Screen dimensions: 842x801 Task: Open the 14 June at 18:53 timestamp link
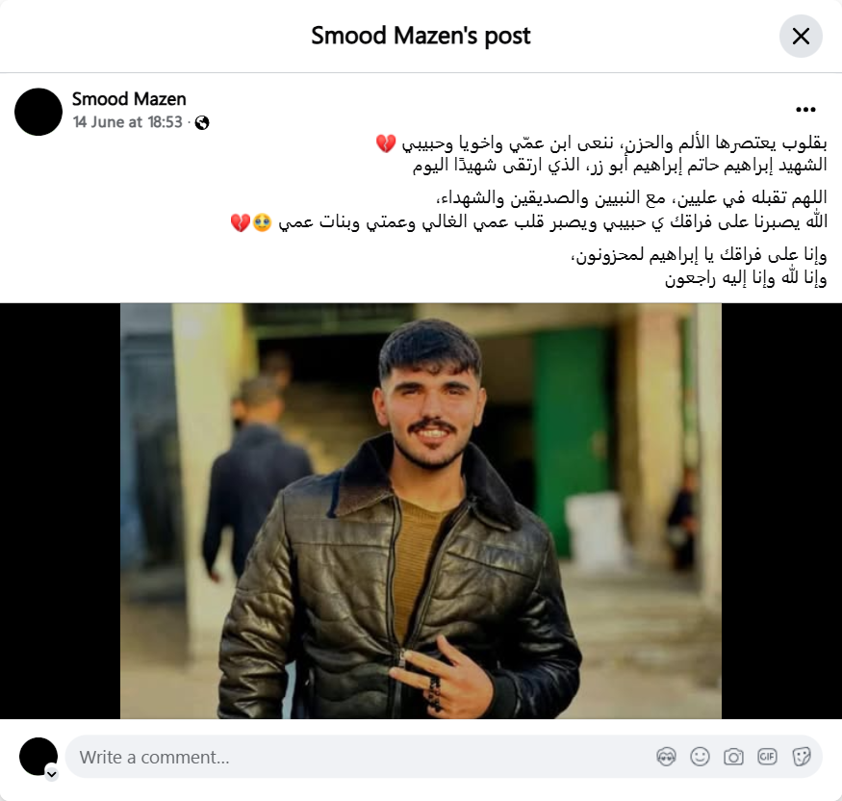pos(128,122)
